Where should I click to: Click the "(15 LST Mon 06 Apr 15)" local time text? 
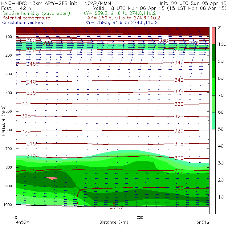click(x=197, y=8)
